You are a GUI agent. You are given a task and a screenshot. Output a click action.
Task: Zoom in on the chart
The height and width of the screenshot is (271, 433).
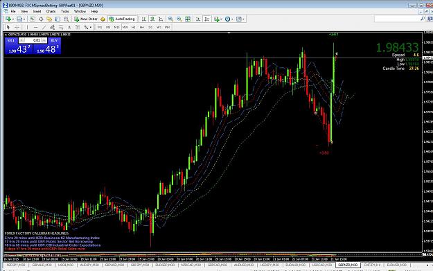pyautogui.click(x=170, y=19)
